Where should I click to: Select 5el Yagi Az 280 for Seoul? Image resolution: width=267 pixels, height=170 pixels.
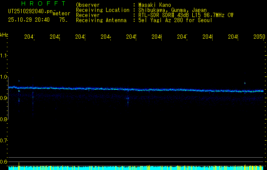pyautogui.click(x=175, y=20)
